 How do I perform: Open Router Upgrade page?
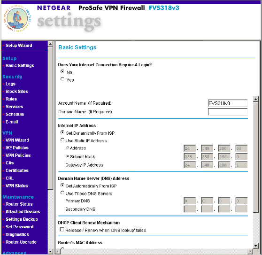pos(21,242)
